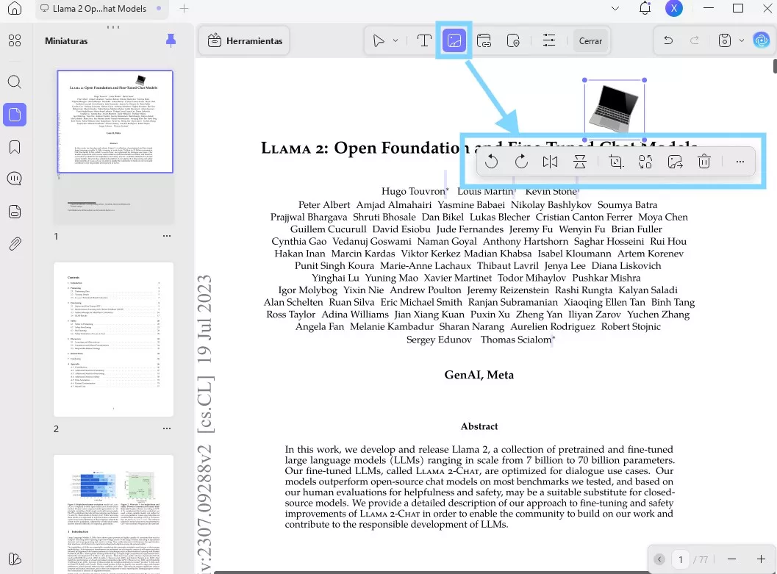
Task: Click author name Thomas Scialom
Action: point(516,340)
